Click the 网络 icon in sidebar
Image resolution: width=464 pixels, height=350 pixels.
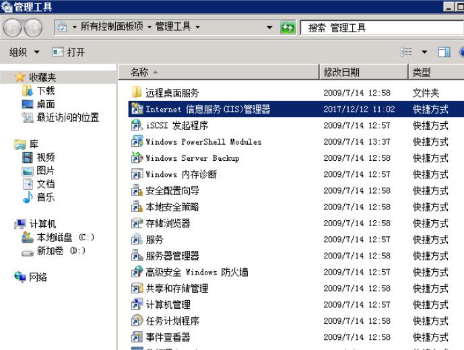20,277
